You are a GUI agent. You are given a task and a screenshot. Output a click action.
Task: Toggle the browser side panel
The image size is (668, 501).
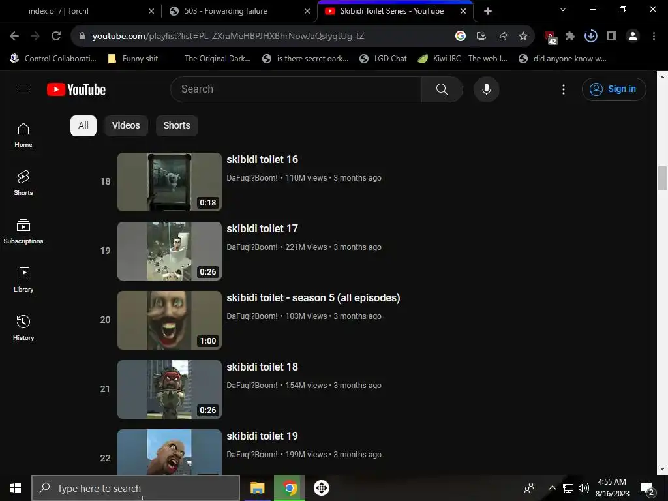point(612,37)
